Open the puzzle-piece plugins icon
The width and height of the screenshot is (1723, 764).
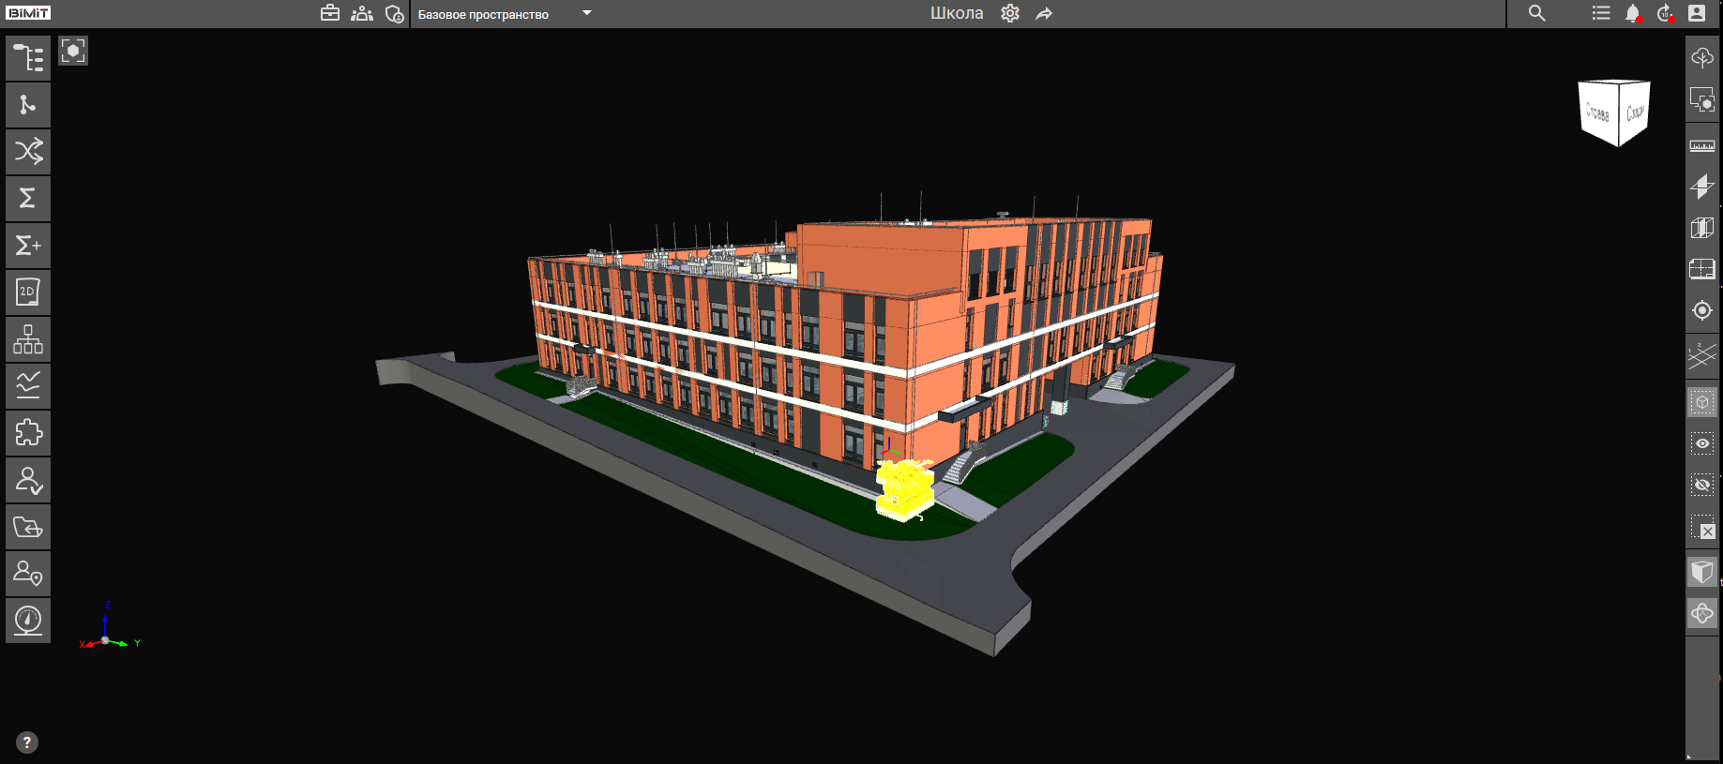(x=28, y=433)
